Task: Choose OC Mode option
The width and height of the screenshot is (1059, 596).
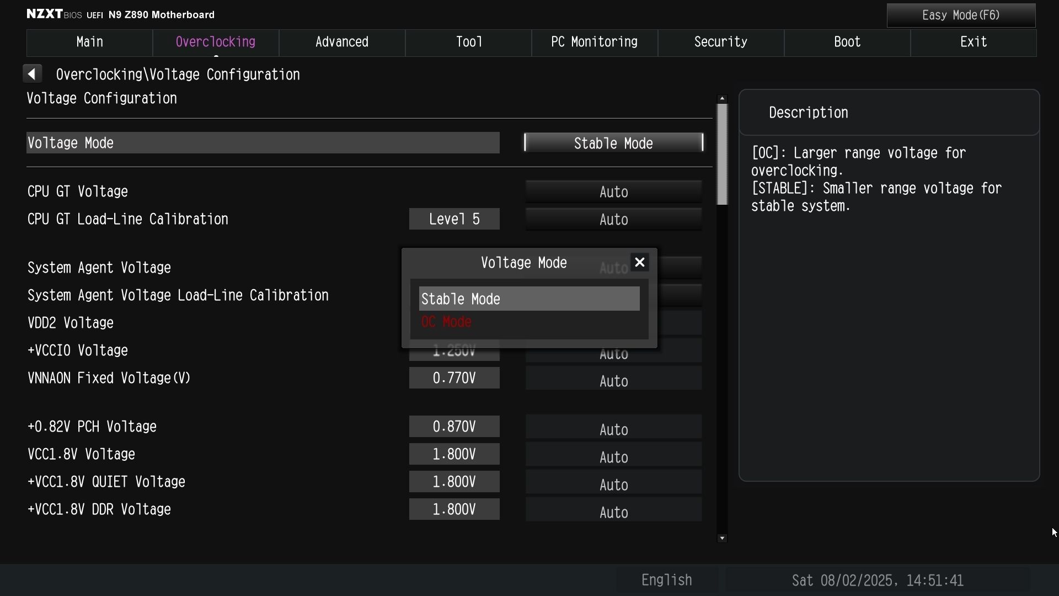Action: click(446, 322)
